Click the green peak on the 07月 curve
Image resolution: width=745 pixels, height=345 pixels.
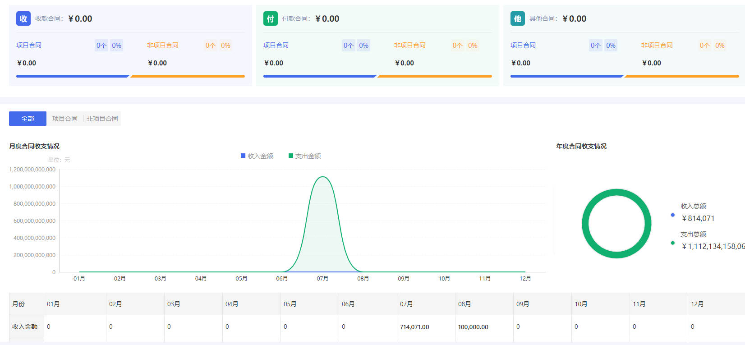(x=323, y=177)
